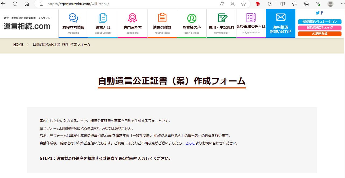This screenshot has height=178, width=345.
Task: Click the heading 自動遺言公正証書（案）作成フォーム
Action: click(172, 81)
